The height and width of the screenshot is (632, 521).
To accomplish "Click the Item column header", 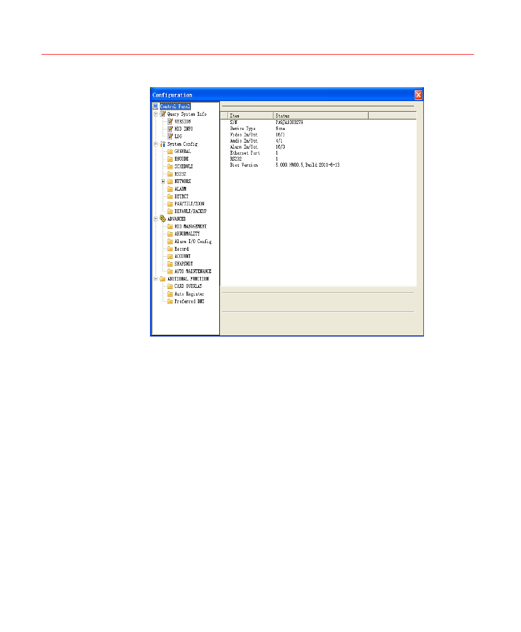I will [250, 116].
